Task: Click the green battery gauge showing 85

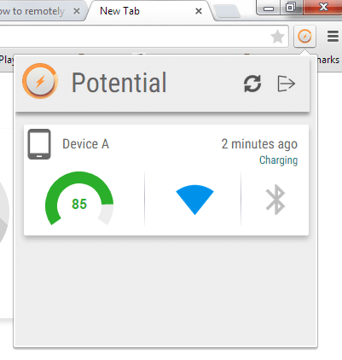Action: 79,199
